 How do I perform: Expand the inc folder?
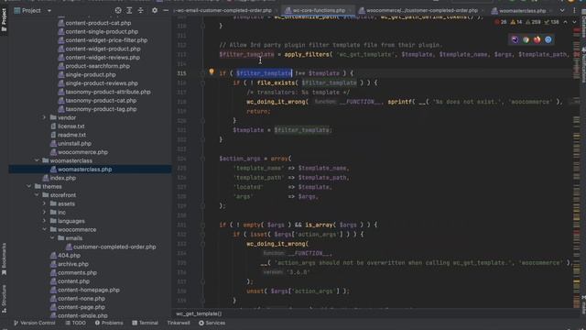[44, 212]
